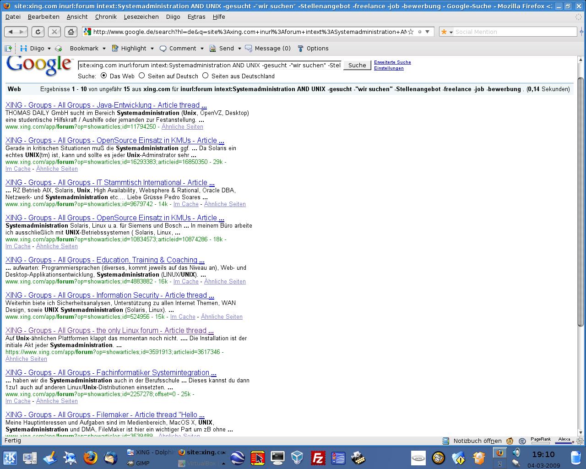Viewport: 586px width, 469px height.
Task: Select the Seiten auf Deutsch radio button
Action: click(x=141, y=76)
